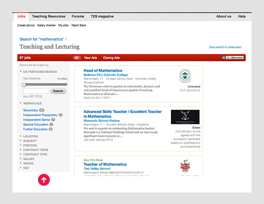Expand the Salary filter section
Screen dimensions: 264x204
(x=29, y=159)
